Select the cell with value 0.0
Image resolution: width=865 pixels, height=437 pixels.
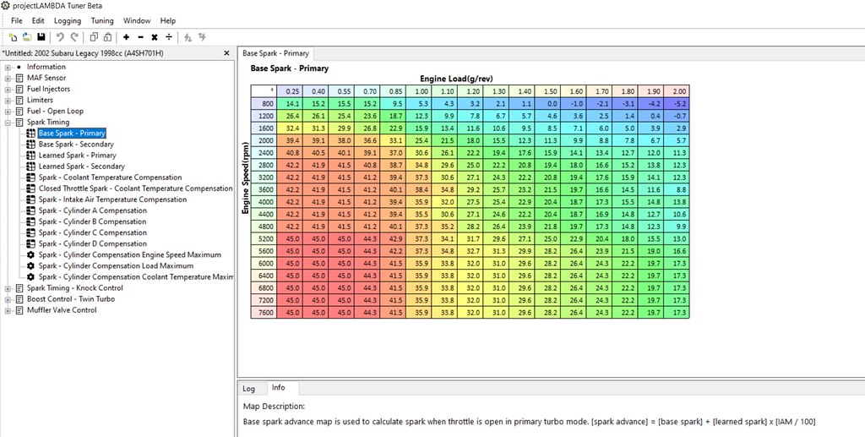pyautogui.click(x=547, y=103)
